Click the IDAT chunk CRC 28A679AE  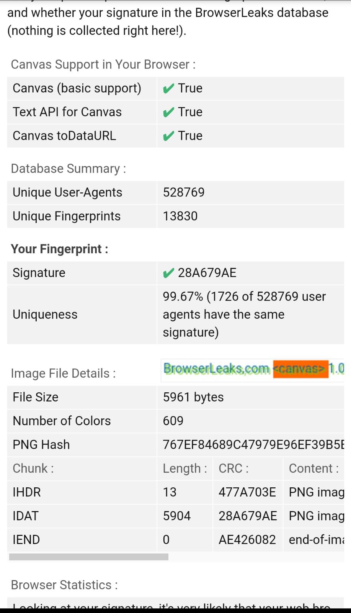pos(248,516)
